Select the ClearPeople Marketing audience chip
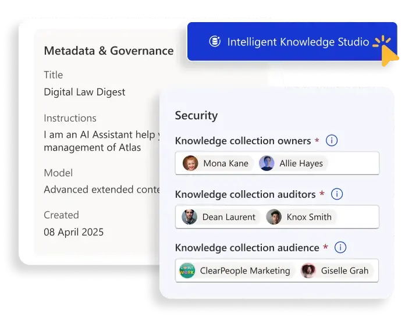 (x=236, y=270)
